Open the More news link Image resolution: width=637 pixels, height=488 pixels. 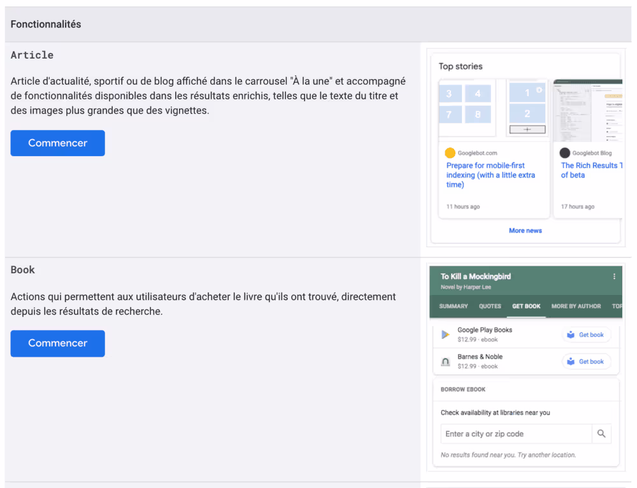(526, 231)
